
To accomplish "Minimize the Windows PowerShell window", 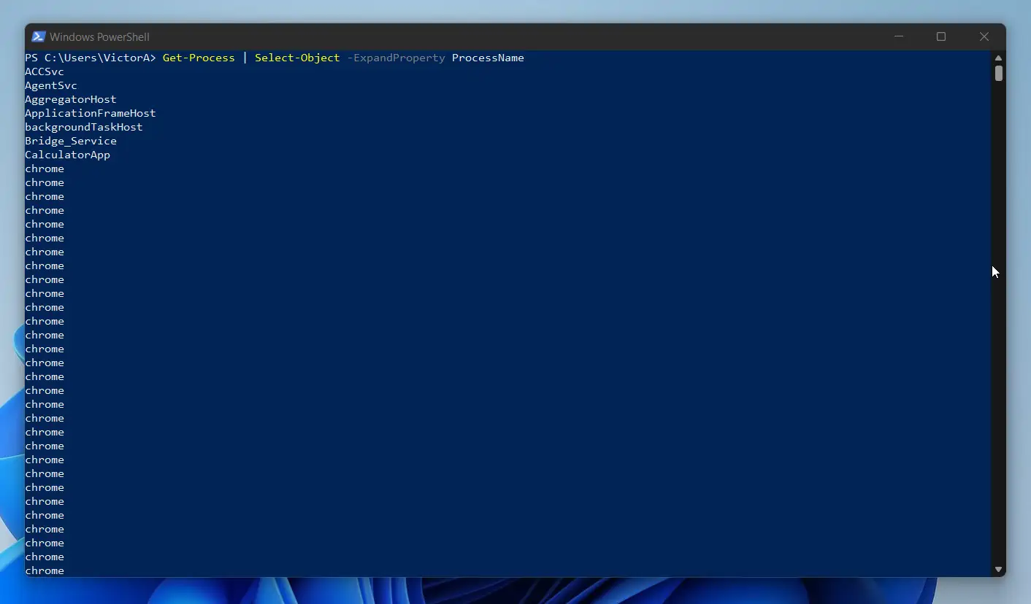I will pyautogui.click(x=899, y=36).
